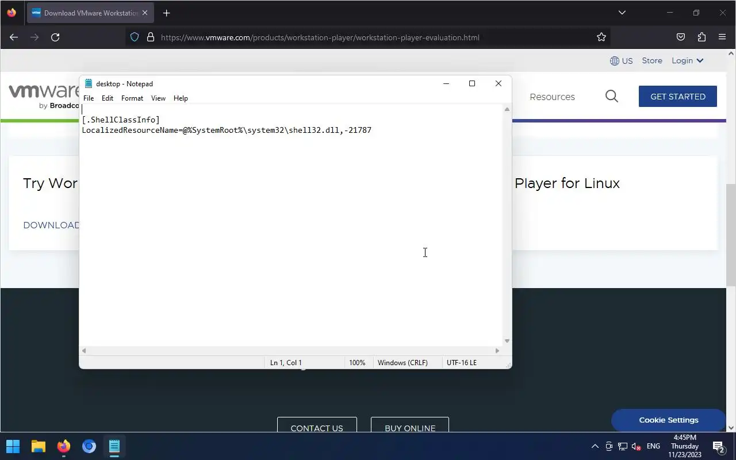Open the Notepad View menu
This screenshot has height=460, width=736.
158,98
